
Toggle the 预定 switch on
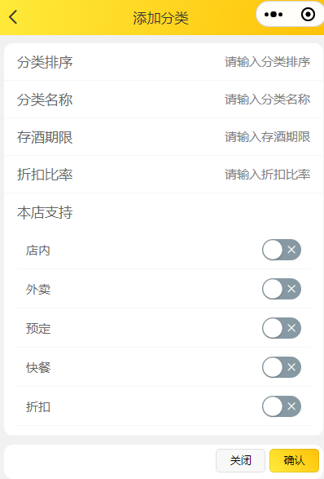(282, 328)
